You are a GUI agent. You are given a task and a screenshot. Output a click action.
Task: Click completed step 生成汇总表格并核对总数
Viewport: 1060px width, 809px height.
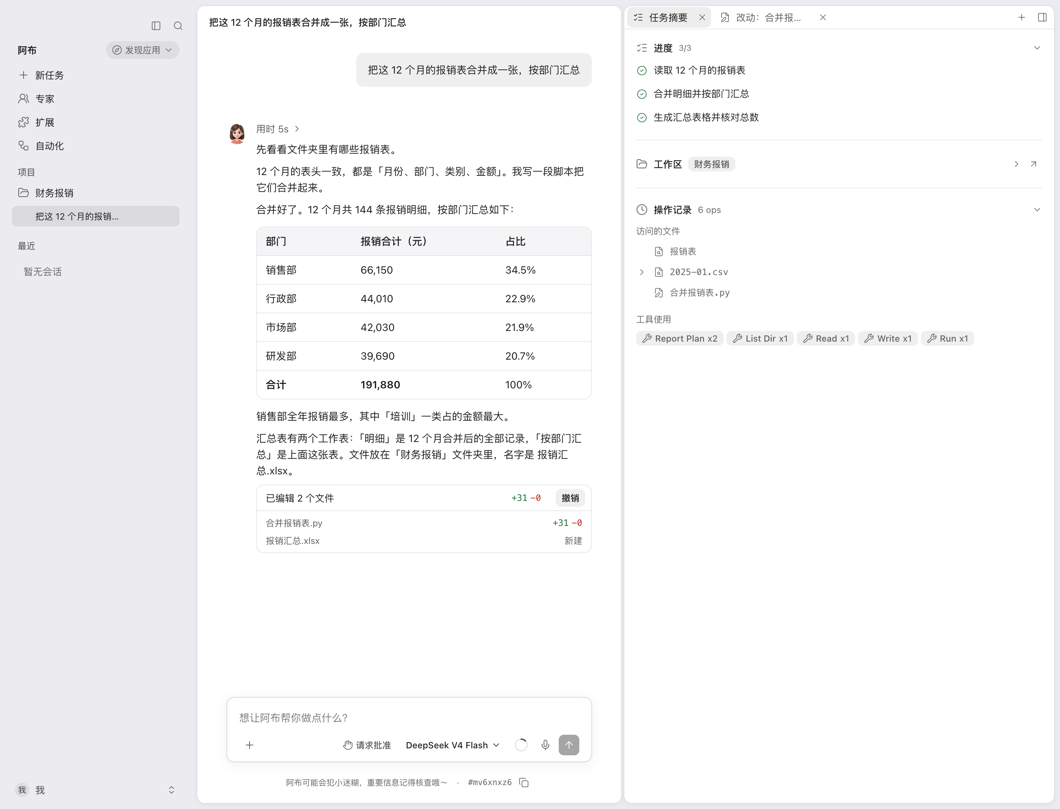click(706, 118)
